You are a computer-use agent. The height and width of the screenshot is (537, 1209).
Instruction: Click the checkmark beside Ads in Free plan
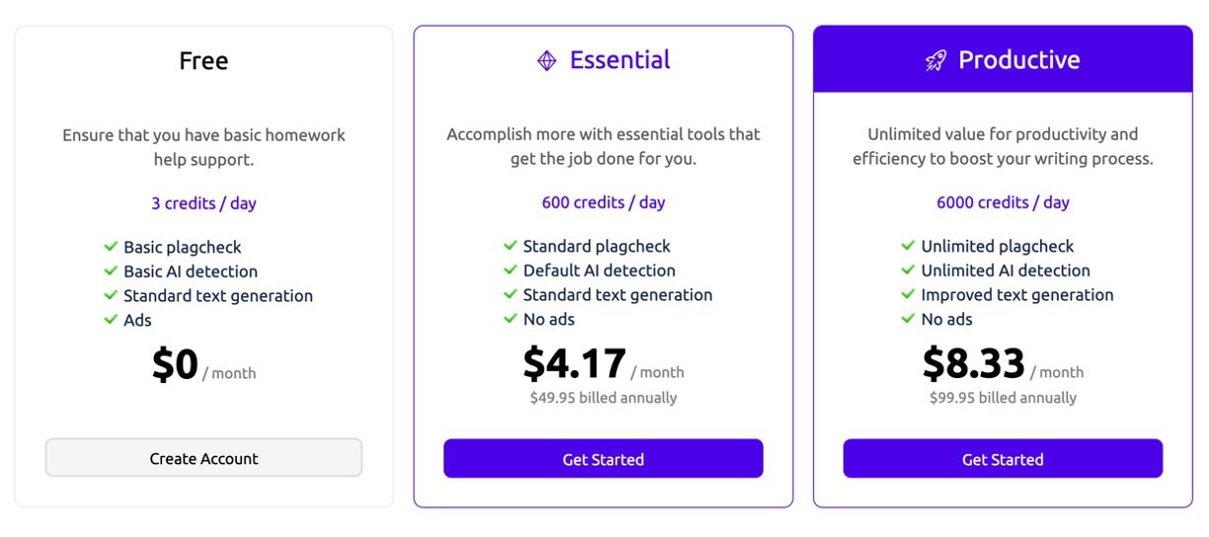(111, 320)
